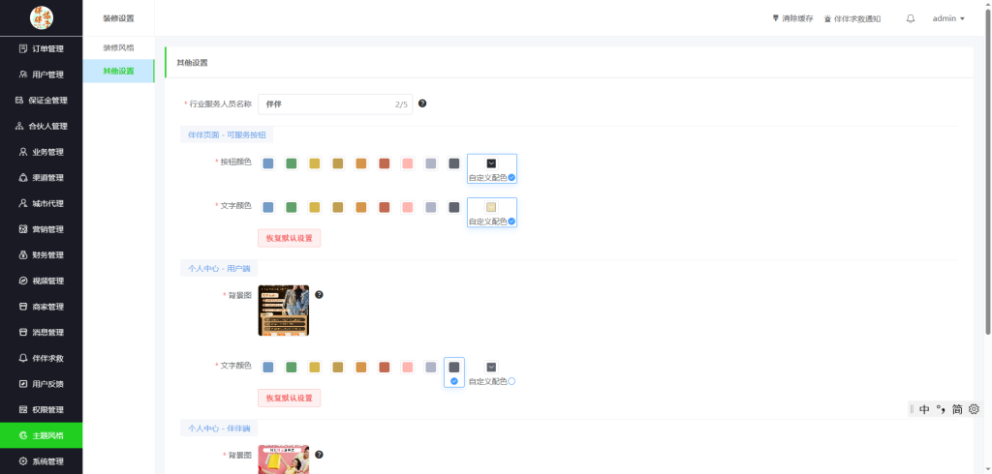The image size is (992, 474).
Task: Select 自定义配色 radio for 可服务按钮 文字颜色
Action: [x=511, y=222]
